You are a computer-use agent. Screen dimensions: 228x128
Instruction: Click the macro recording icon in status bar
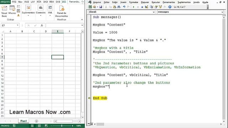click(14, 126)
